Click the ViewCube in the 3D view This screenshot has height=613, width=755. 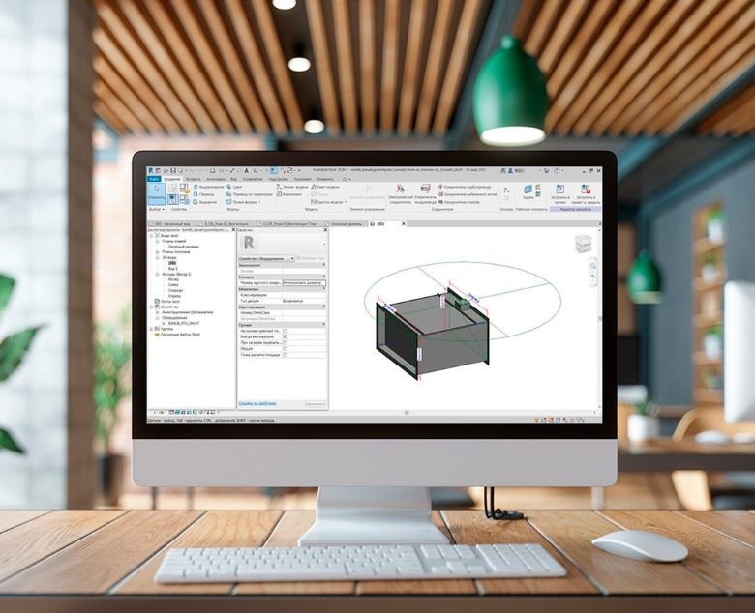coord(584,244)
